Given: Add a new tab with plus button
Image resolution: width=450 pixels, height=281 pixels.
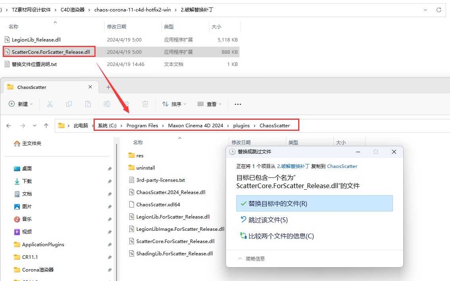Looking at the screenshot, I should coord(109,87).
